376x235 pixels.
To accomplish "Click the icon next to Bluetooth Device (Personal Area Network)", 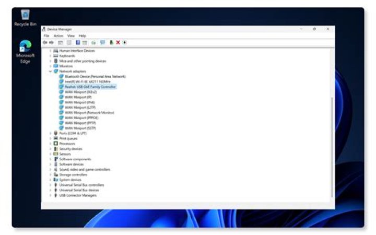I will 61,76.
